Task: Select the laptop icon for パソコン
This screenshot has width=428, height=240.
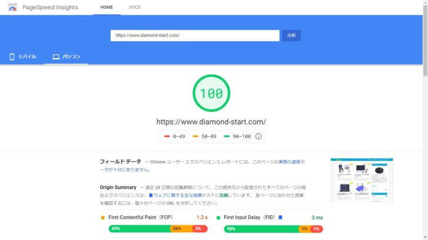Action: pyautogui.click(x=56, y=57)
